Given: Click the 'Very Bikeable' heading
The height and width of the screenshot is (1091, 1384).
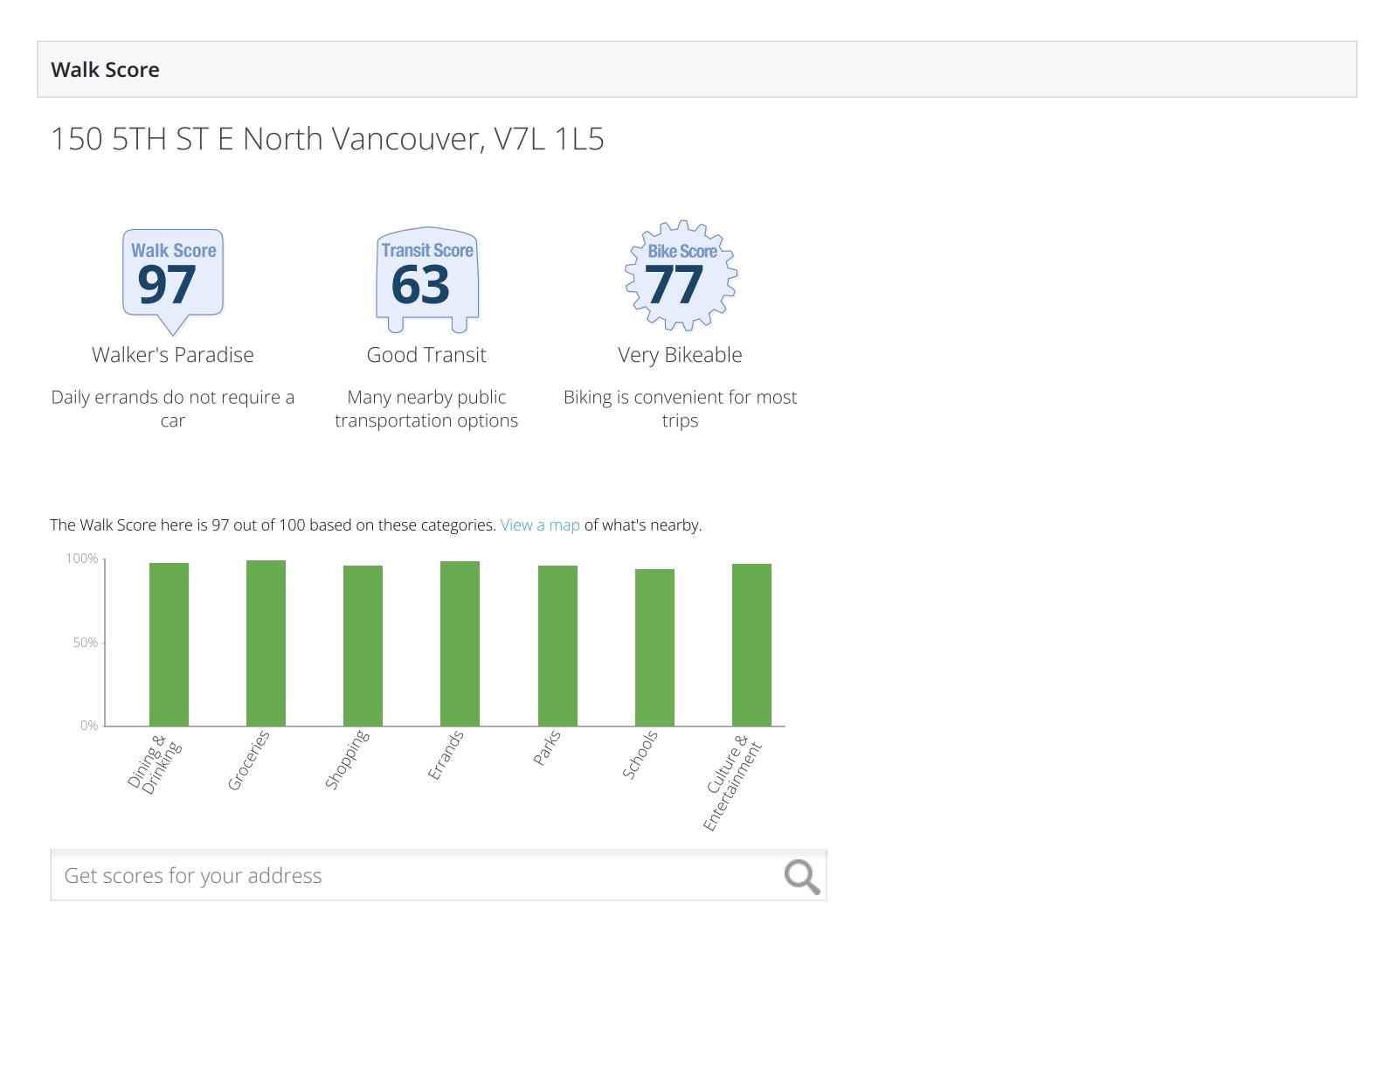Looking at the screenshot, I should coord(680,355).
